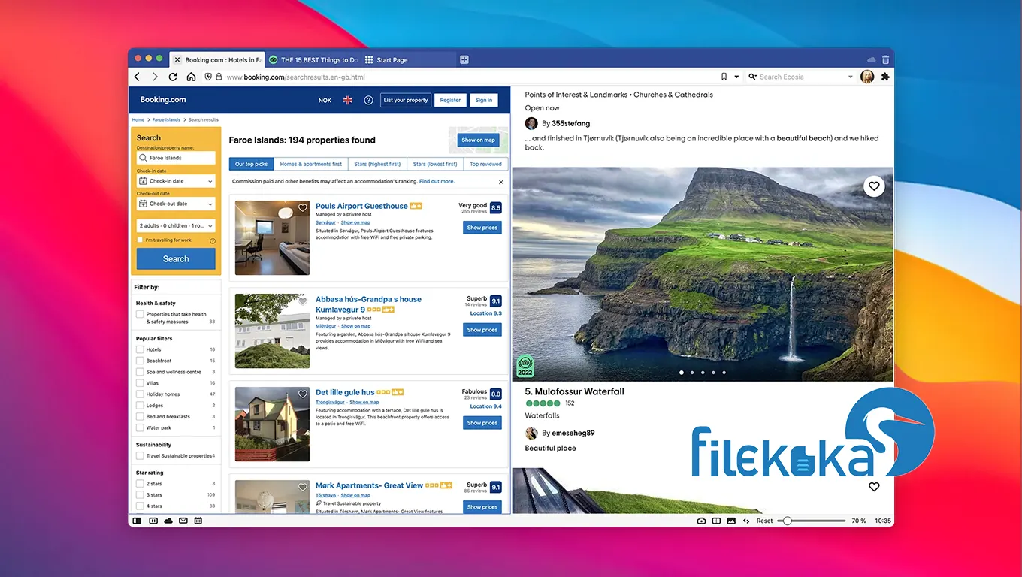Tick the Lodges filter checkbox
This screenshot has width=1022, height=577.
pyautogui.click(x=140, y=406)
